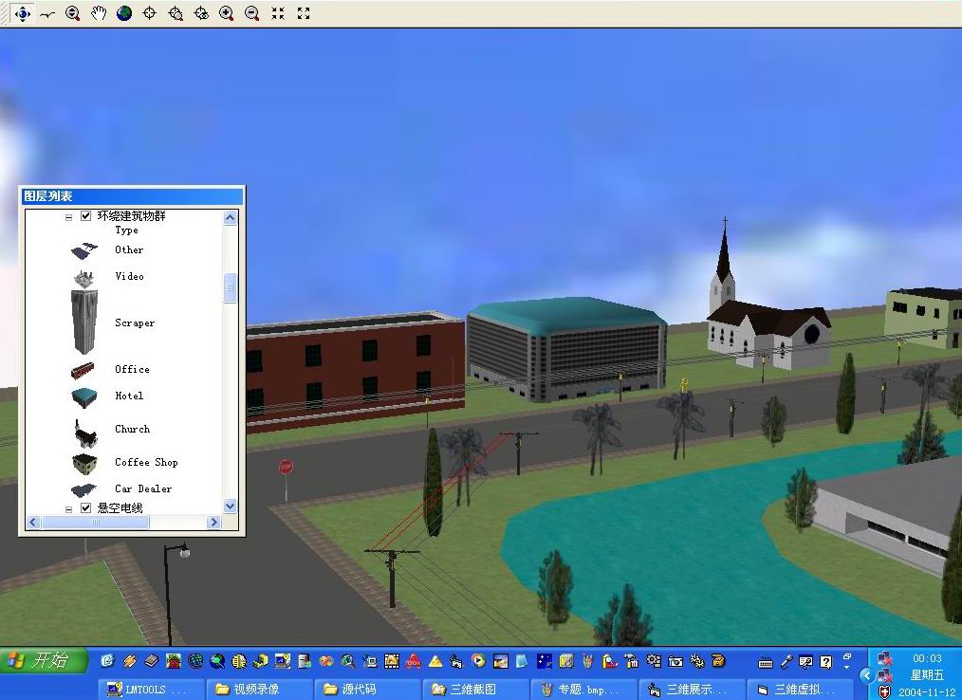The width and height of the screenshot is (962, 700).
Task: Select the 'Church' legend label
Action: [x=133, y=429]
